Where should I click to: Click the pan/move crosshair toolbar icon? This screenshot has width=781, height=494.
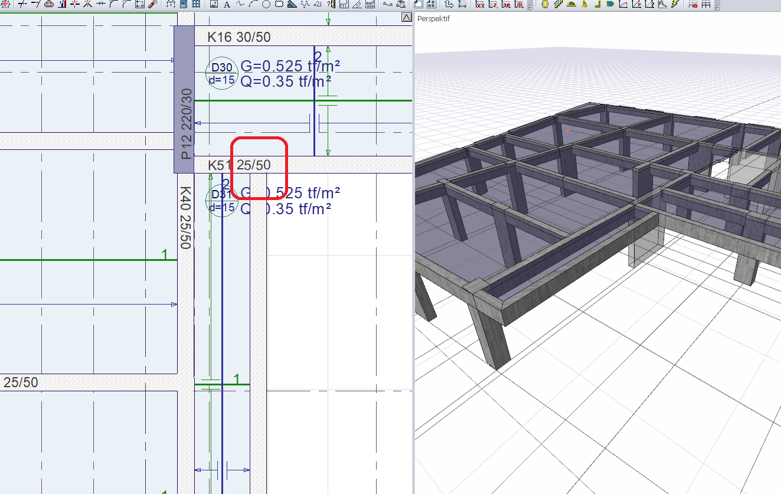click(5, 4)
